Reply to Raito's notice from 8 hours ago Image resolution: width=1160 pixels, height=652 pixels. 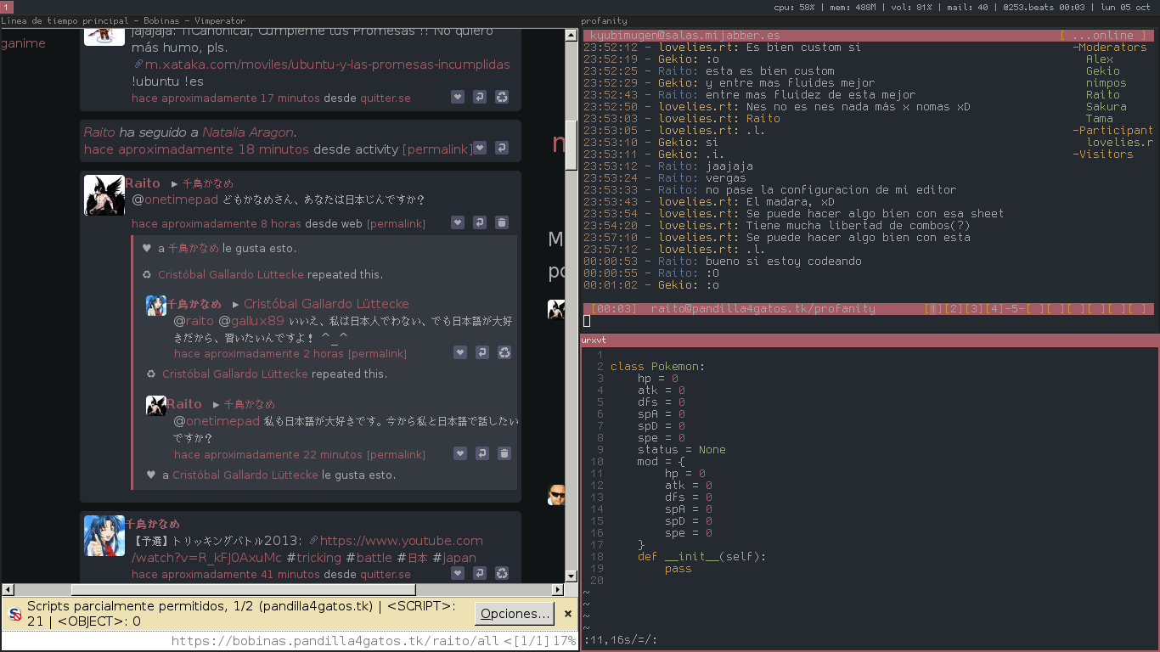pos(480,222)
